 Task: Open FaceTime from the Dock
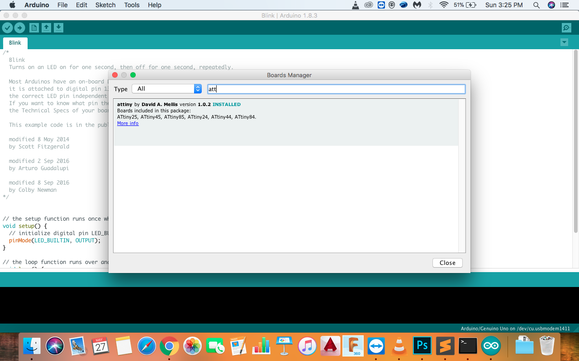(215, 347)
